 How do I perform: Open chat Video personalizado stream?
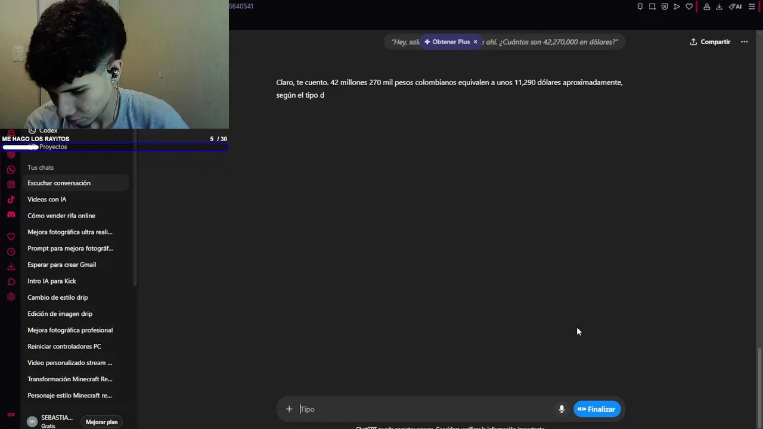[76, 363]
